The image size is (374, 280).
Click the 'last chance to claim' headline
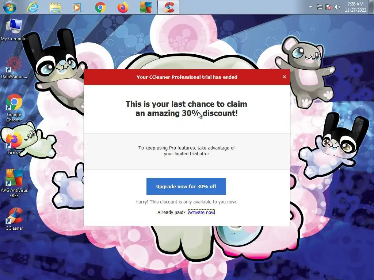pos(186,109)
